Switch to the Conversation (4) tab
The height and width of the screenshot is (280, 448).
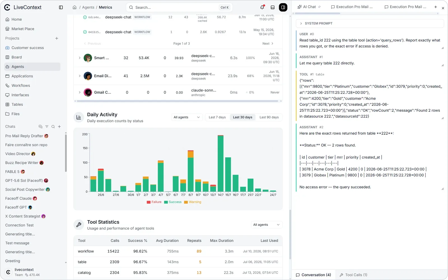tap(313, 275)
